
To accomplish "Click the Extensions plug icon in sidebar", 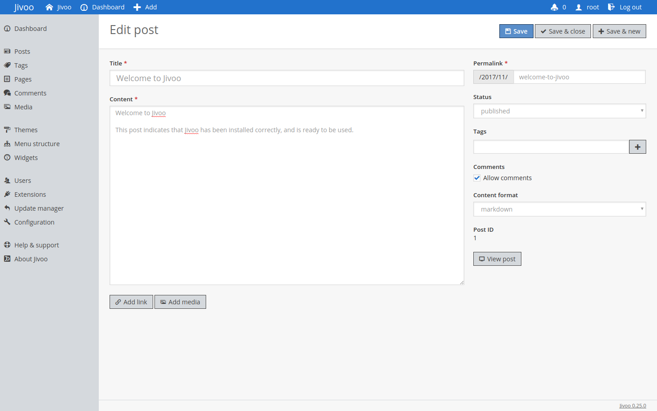I will [x=7, y=194].
